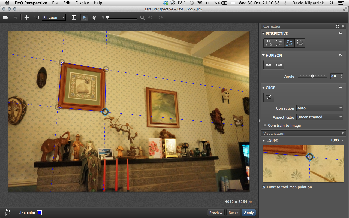This screenshot has height=218, width=349.
Task: Click the redo arrow icon
Action: (x=161, y=17)
